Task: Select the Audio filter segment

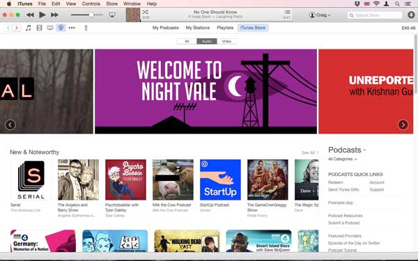Action: pos(207,41)
